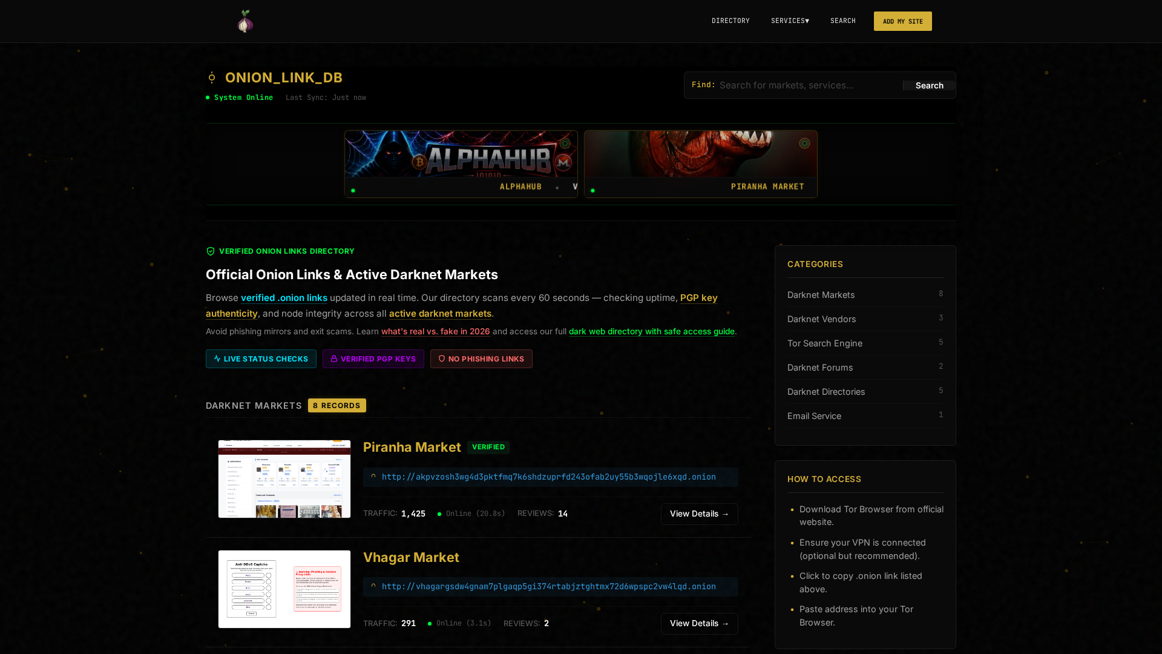Click the DARKNET MARKETS section heading
The image size is (1162, 654).
254,406
